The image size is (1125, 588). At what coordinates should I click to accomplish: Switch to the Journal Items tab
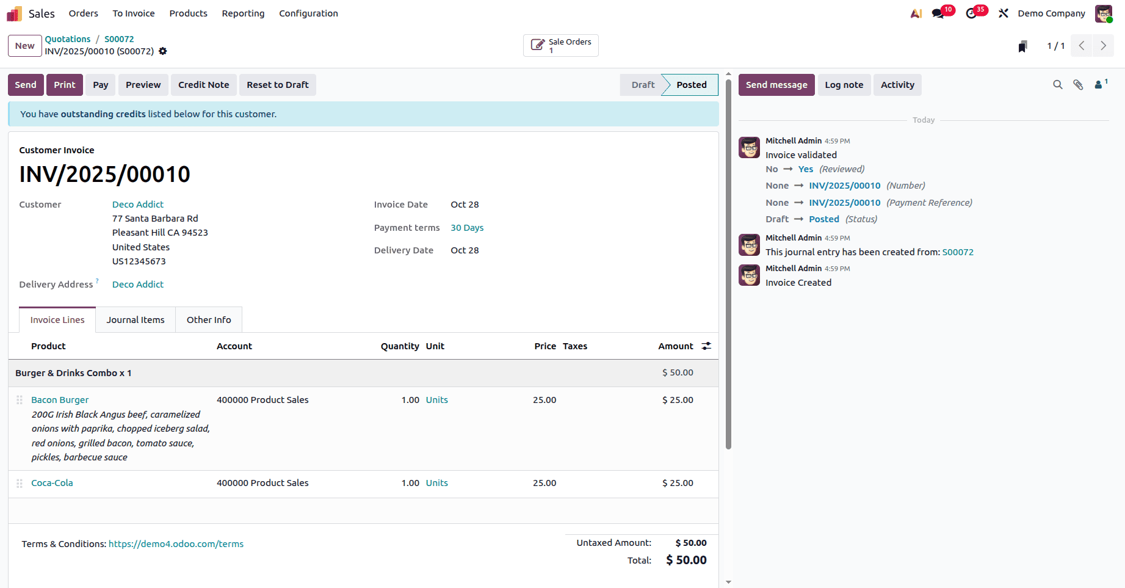click(135, 319)
